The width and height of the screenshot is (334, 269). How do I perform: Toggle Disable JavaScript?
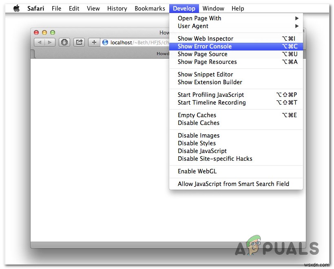point(201,151)
